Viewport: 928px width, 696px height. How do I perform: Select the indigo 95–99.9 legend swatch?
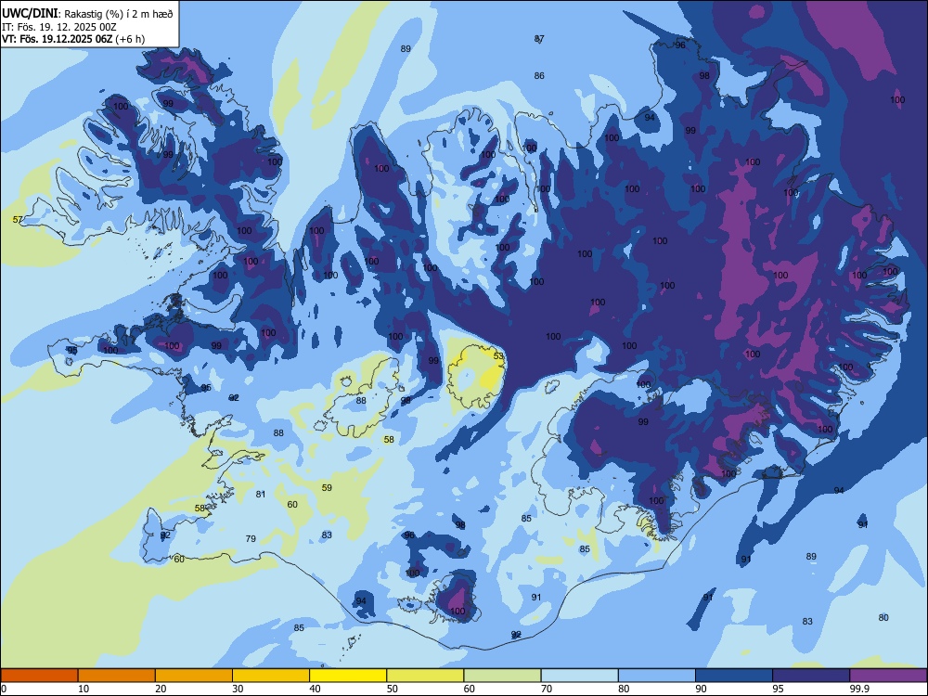811,676
